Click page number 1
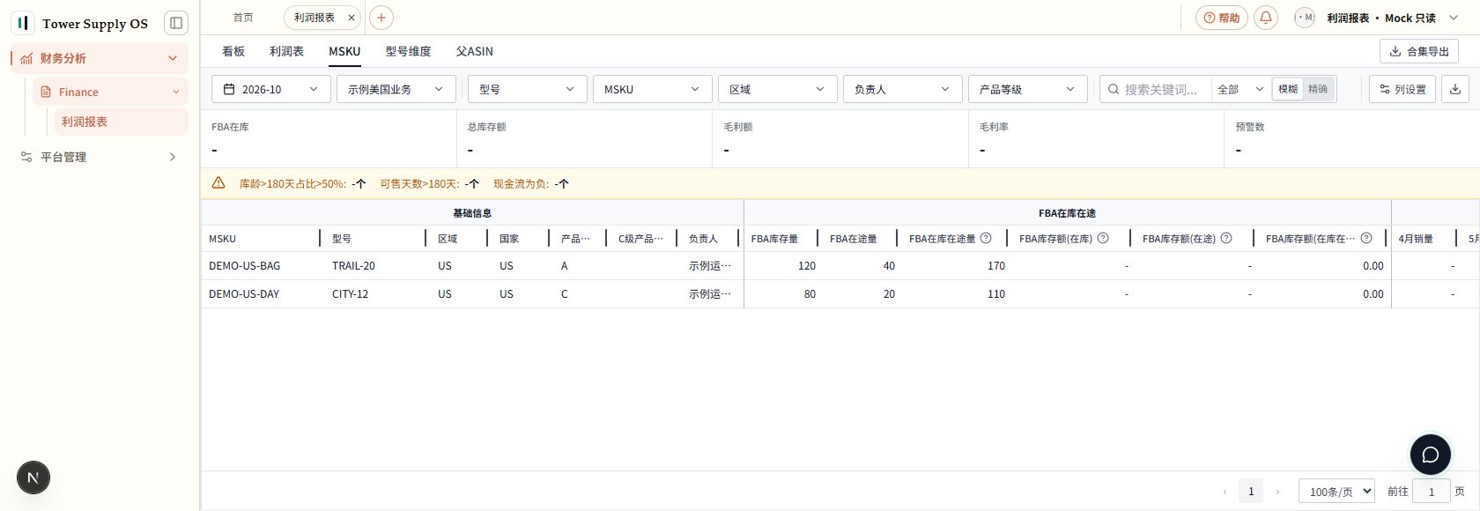Image resolution: width=1480 pixels, height=511 pixels. [1251, 492]
